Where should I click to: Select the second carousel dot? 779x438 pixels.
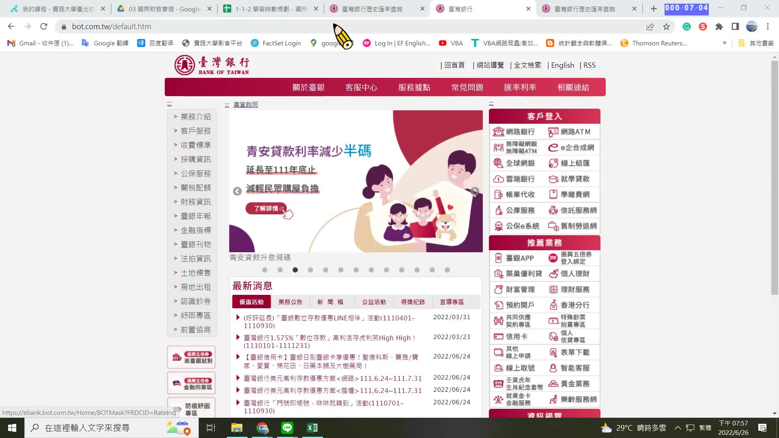tap(280, 270)
